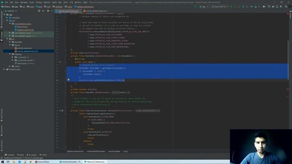The height and width of the screenshot is (164, 292).
Task: Expand the androidTest package node
Action: (10, 33)
